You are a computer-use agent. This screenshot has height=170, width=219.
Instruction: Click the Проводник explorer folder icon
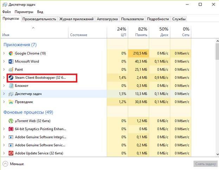coord(11,102)
